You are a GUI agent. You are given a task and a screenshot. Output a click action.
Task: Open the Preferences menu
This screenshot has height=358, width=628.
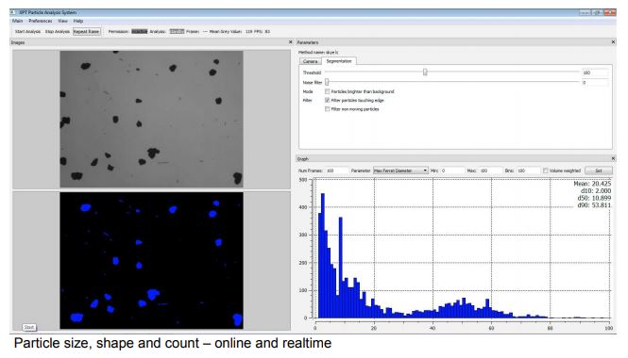pyautogui.click(x=41, y=21)
